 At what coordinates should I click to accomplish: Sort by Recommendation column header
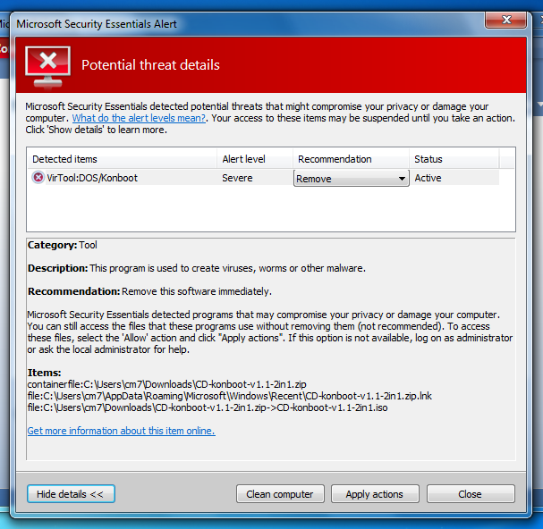tap(351, 159)
